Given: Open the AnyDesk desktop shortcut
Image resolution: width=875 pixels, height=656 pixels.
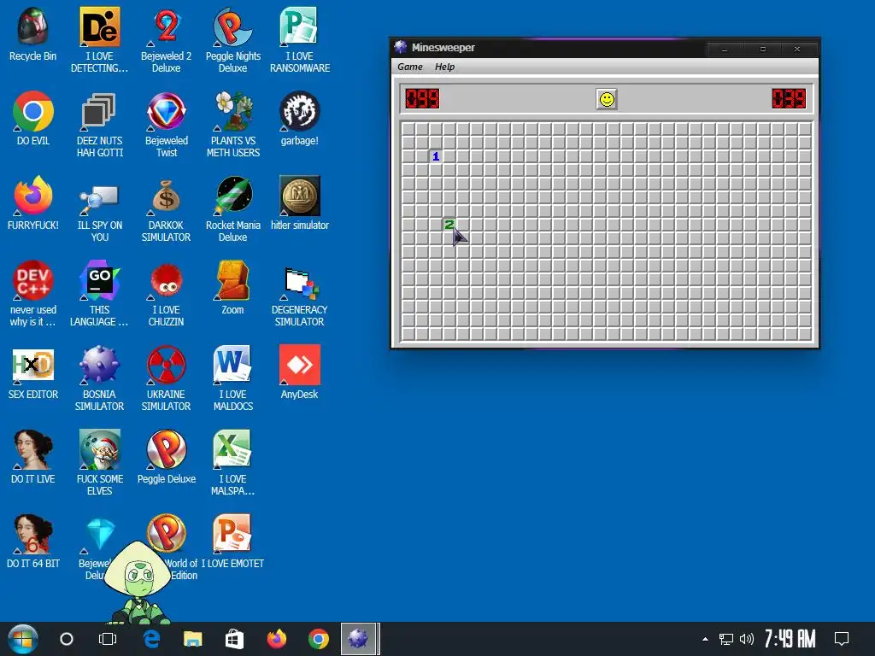Looking at the screenshot, I should pyautogui.click(x=300, y=372).
